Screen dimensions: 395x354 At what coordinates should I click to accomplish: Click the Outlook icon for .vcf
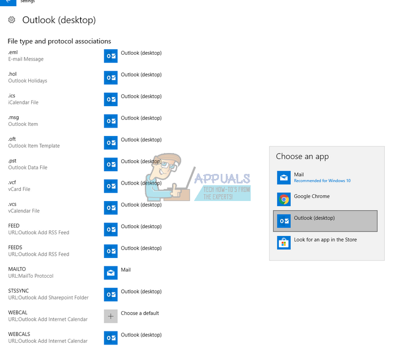pyautogui.click(x=110, y=186)
